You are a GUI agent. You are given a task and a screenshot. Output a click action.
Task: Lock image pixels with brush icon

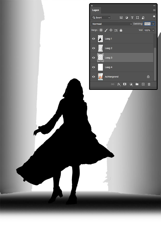coord(106,30)
